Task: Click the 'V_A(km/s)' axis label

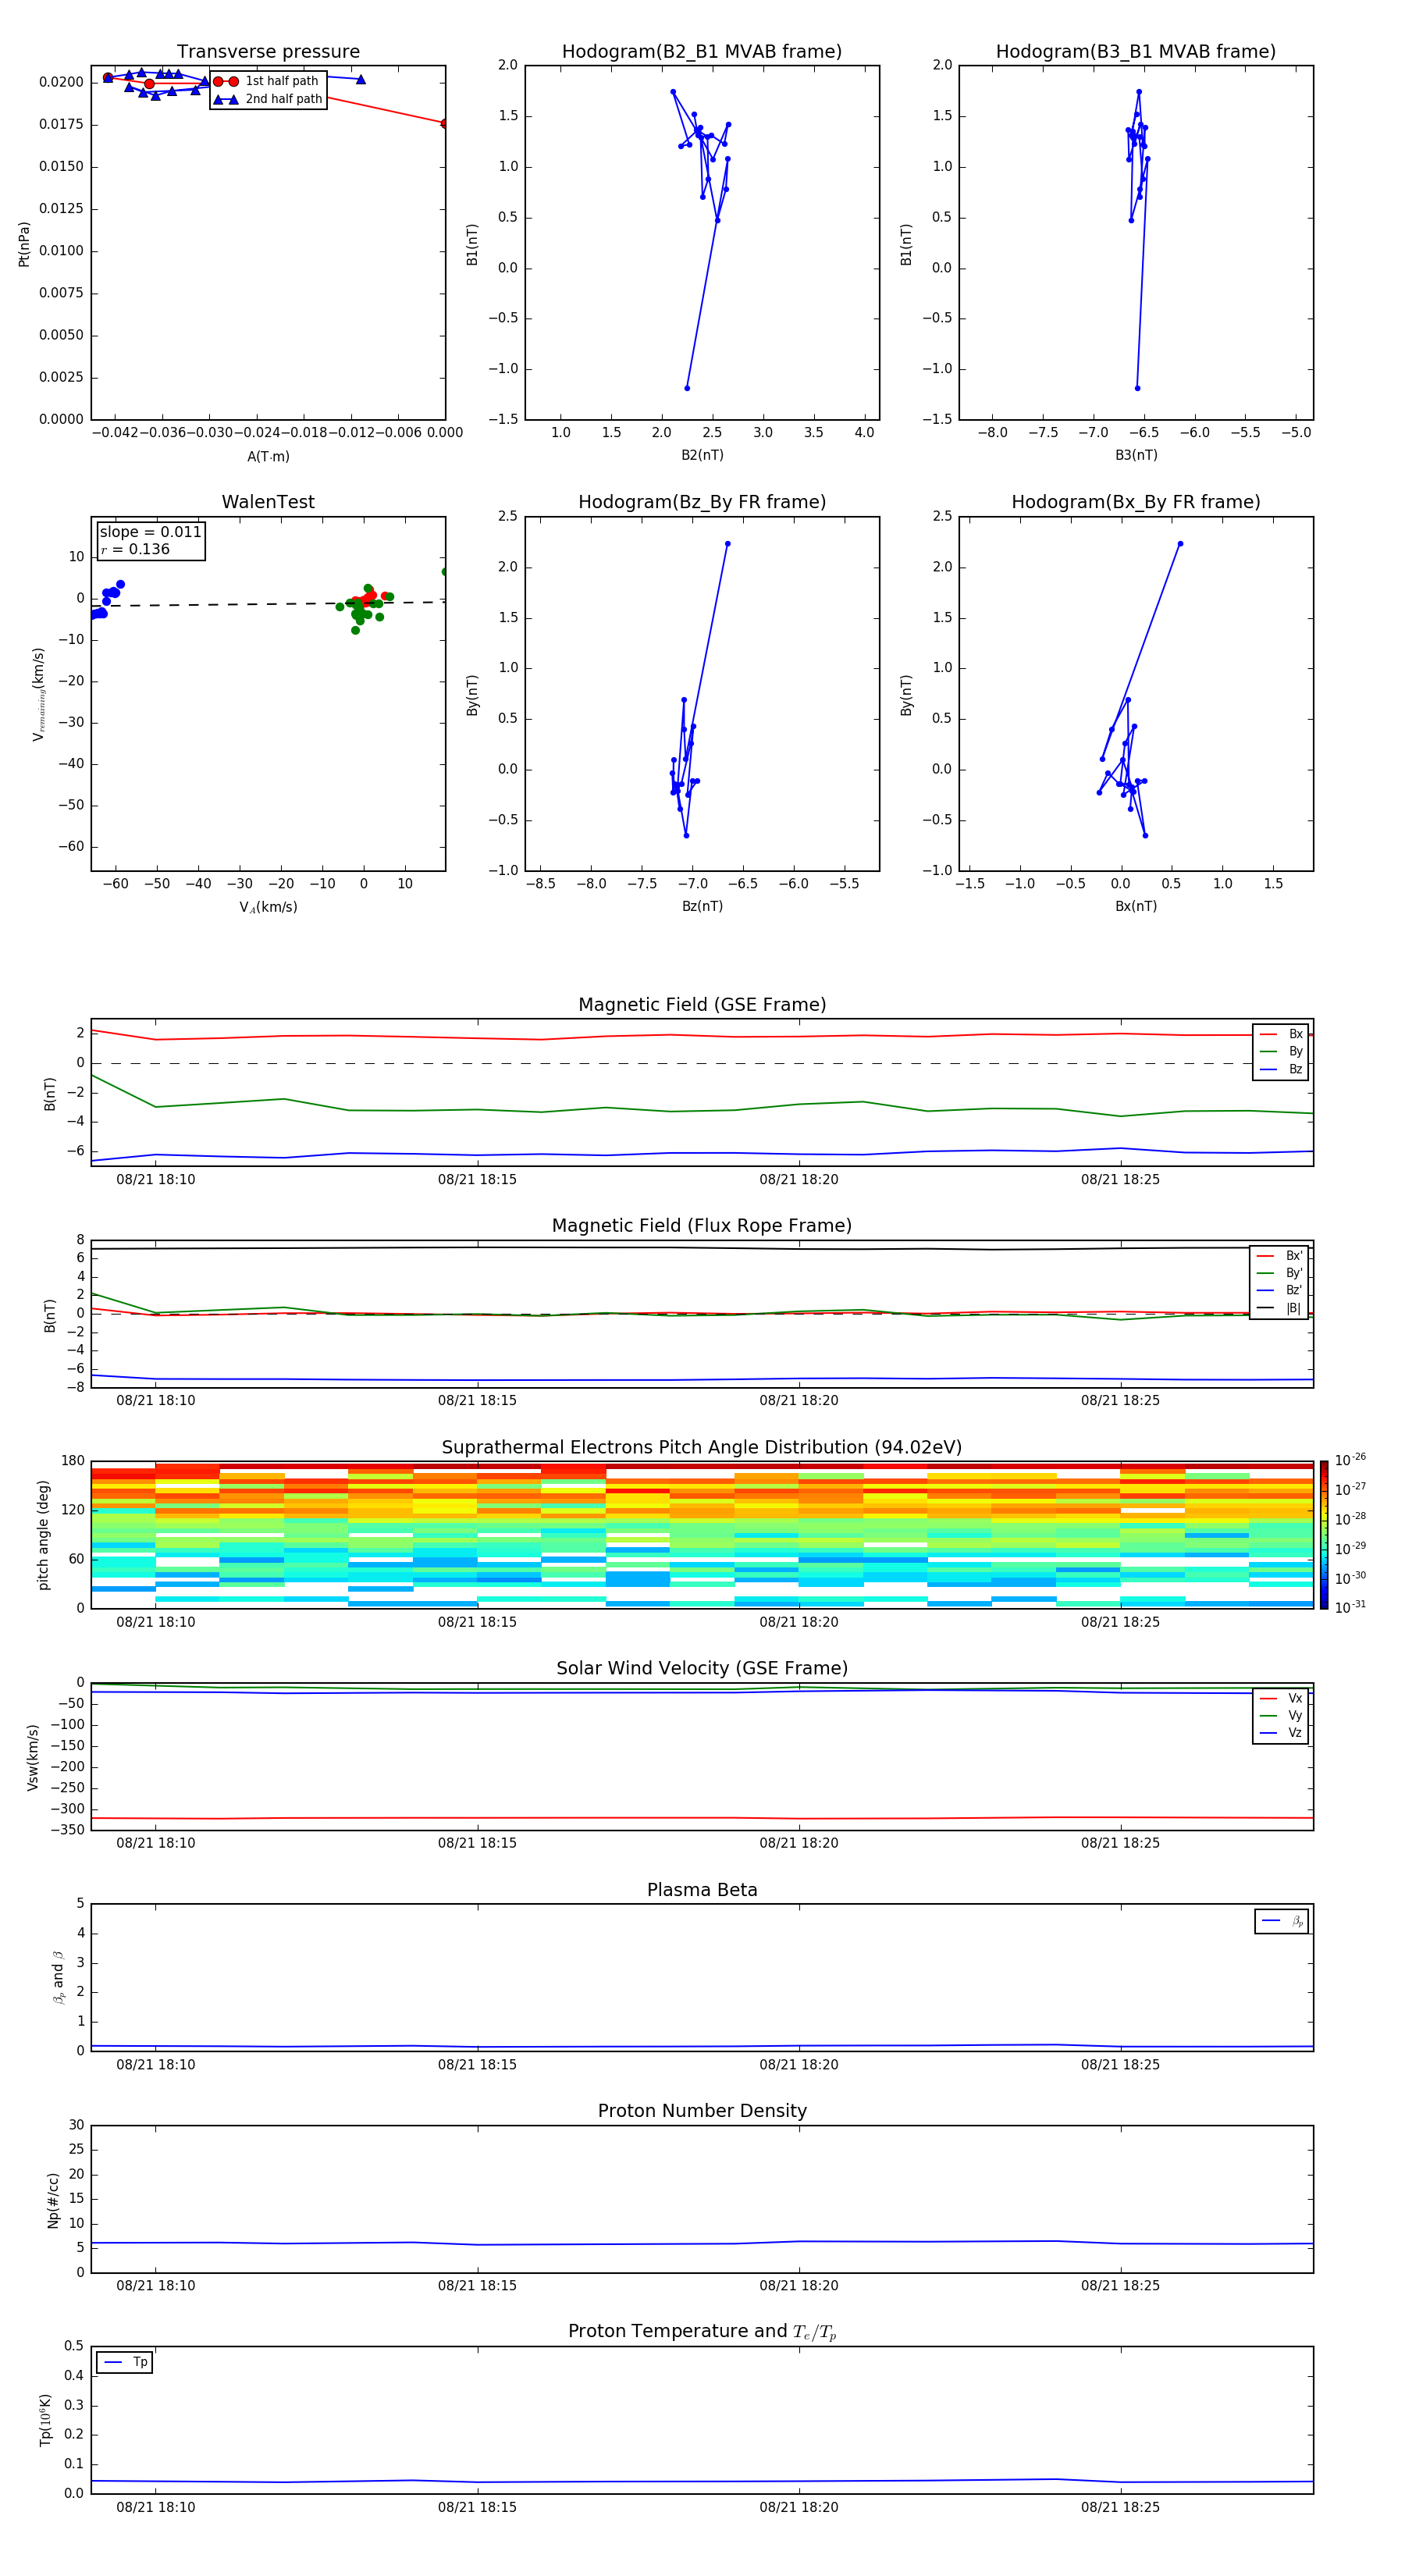Action: coord(268,907)
